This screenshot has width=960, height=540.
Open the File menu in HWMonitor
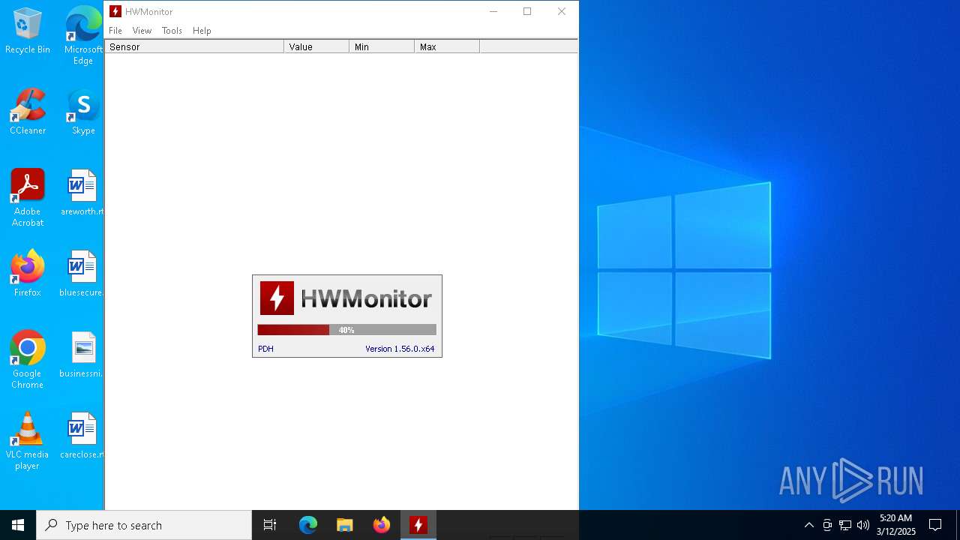click(x=115, y=31)
